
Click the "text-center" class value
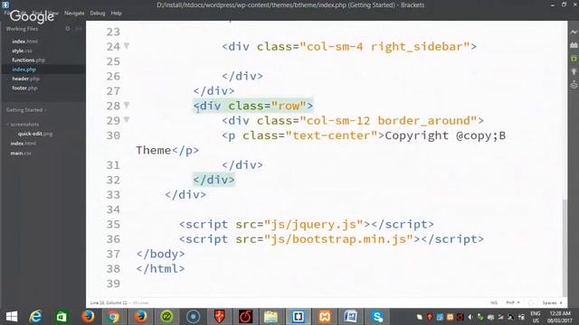point(331,135)
